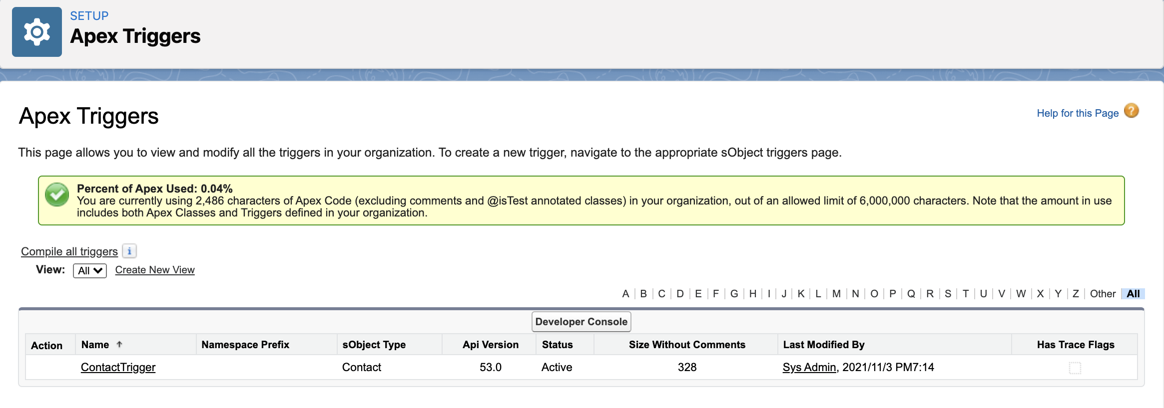The image size is (1164, 408).
Task: Open the ContactTrigger trigger link
Action: coord(118,367)
